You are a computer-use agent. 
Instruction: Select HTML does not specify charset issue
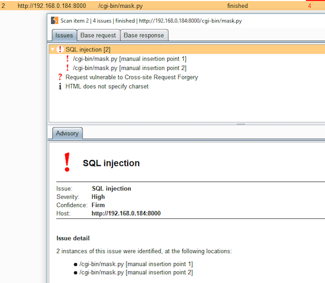coord(107,87)
